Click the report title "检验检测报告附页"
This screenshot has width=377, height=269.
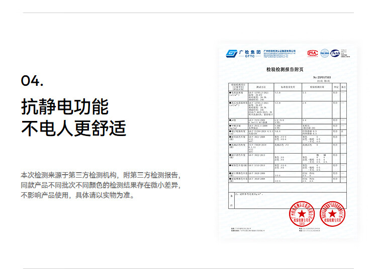(x=285, y=70)
